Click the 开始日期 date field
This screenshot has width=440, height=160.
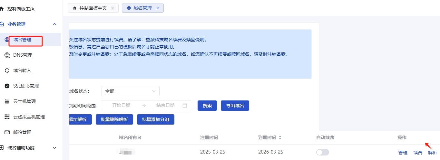[x=121, y=106]
